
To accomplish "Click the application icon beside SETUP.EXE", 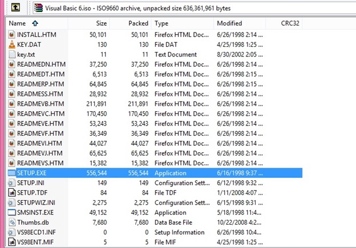I will [11, 173].
